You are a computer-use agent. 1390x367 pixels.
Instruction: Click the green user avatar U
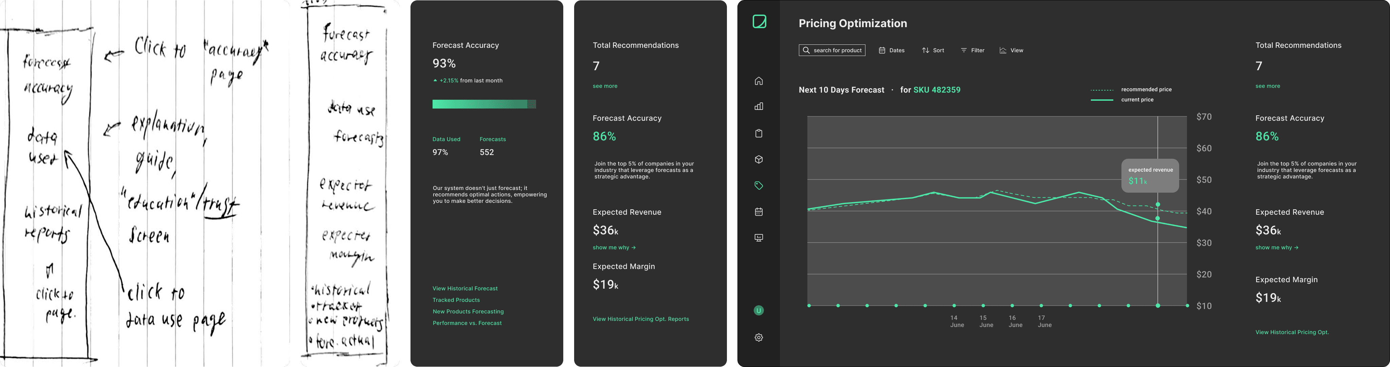click(x=759, y=310)
